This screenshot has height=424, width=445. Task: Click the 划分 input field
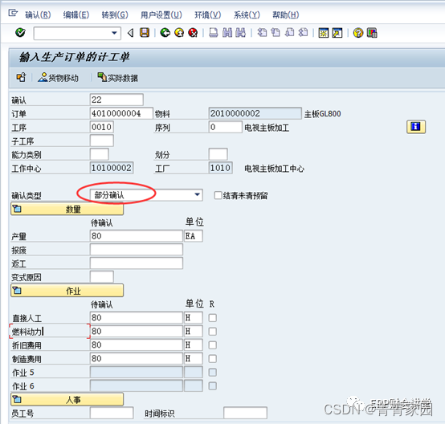pyautogui.click(x=218, y=154)
